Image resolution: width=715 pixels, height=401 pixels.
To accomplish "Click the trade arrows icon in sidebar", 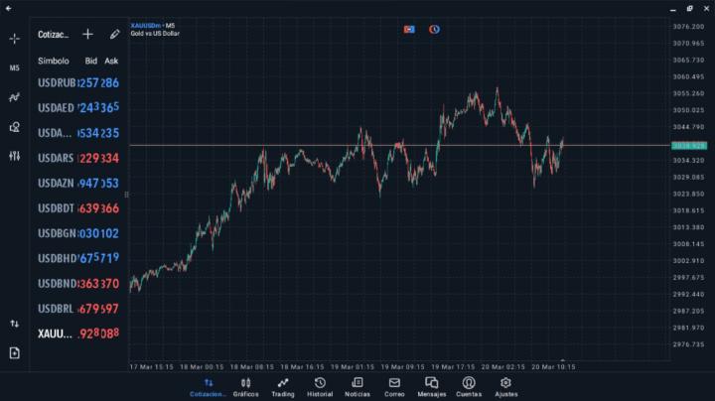I will click(14, 324).
